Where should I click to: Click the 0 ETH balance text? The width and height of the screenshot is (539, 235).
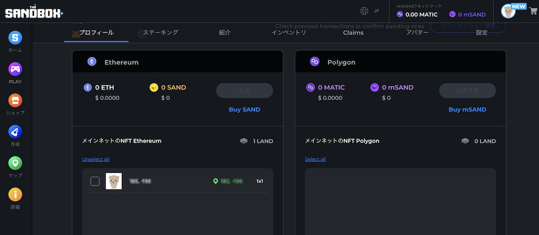coord(105,88)
